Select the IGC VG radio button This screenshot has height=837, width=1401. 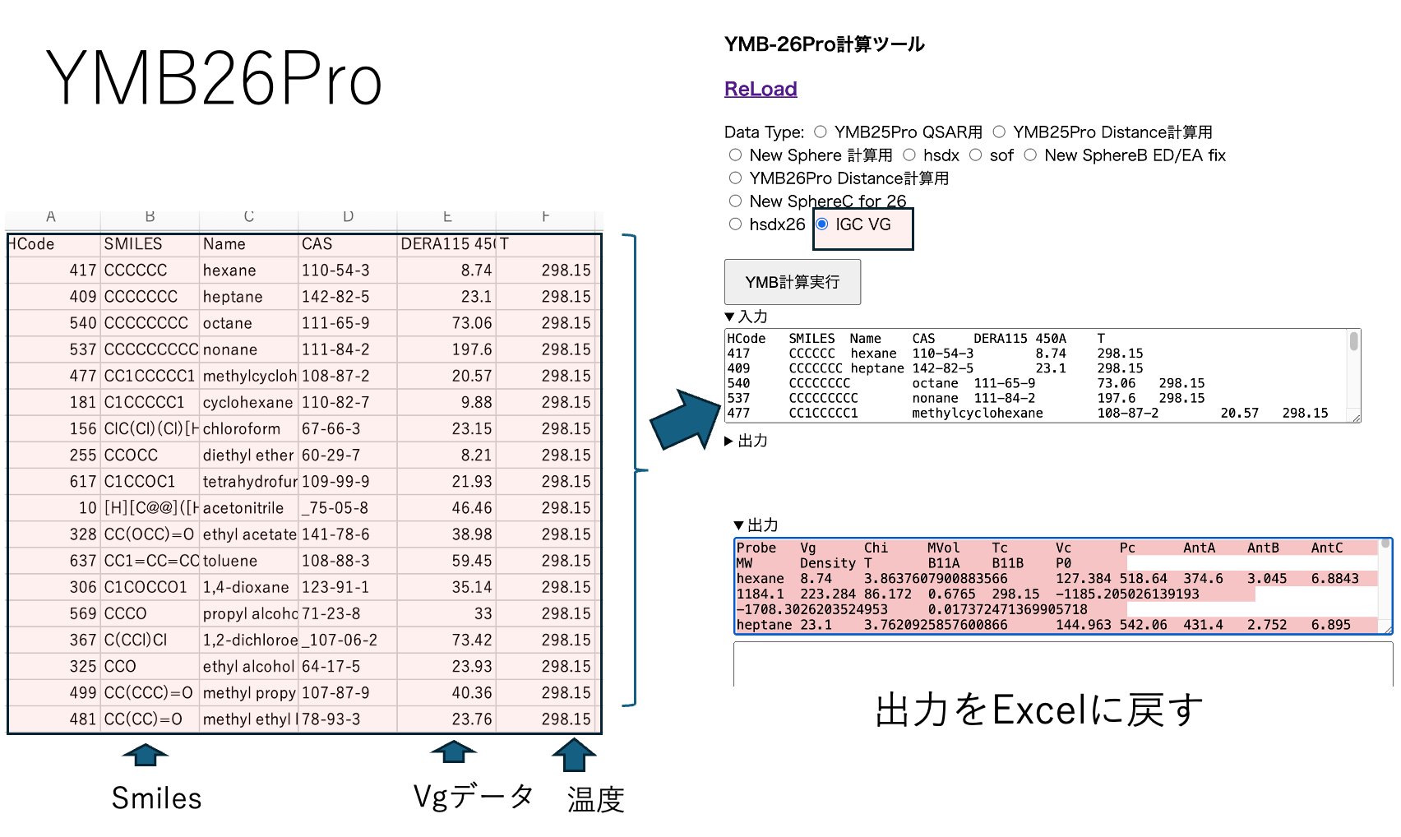[x=821, y=224]
